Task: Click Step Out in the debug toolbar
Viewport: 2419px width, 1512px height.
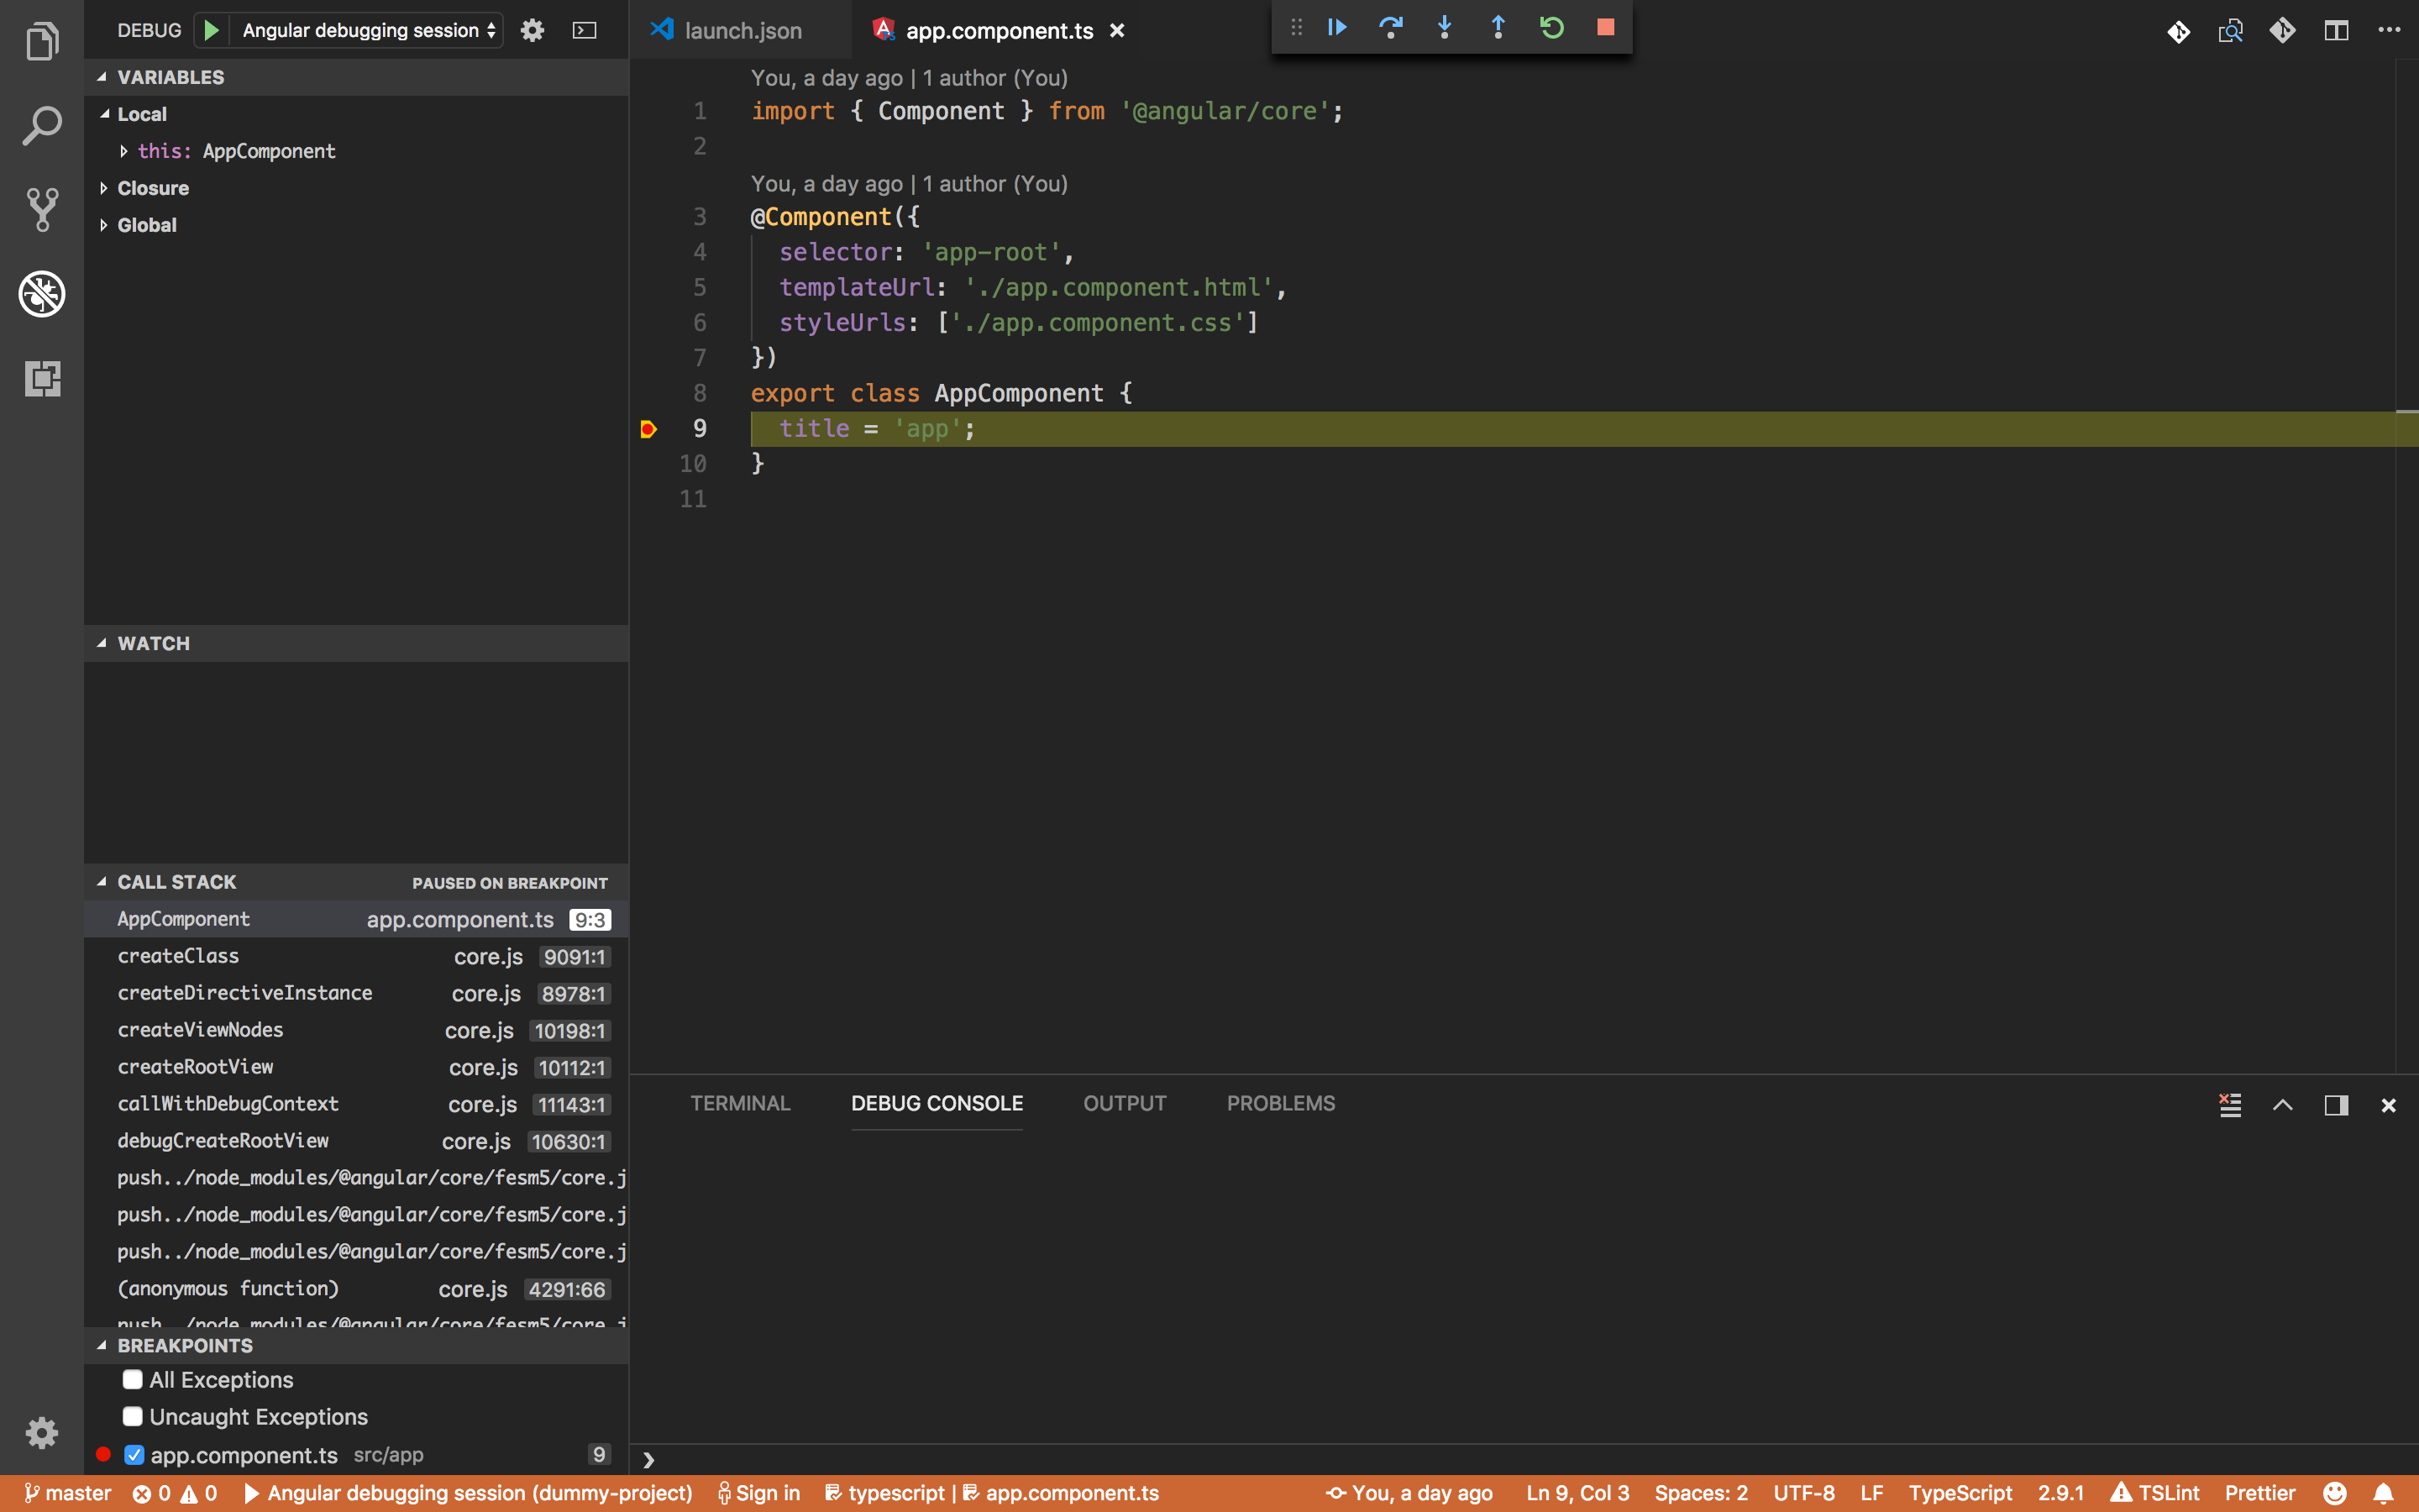Action: pos(1498,27)
